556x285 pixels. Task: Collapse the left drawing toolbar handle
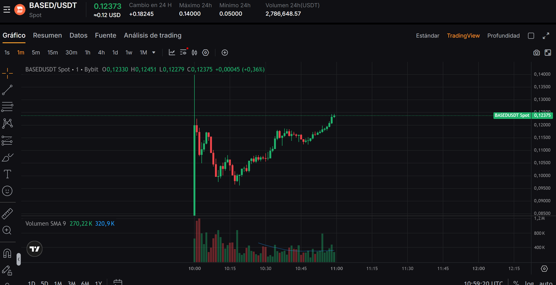click(19, 260)
